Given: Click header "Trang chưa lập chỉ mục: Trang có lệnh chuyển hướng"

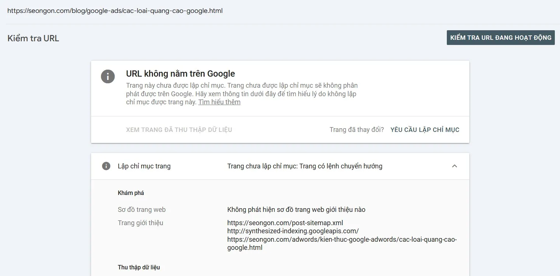Looking at the screenshot, I should 305,166.
